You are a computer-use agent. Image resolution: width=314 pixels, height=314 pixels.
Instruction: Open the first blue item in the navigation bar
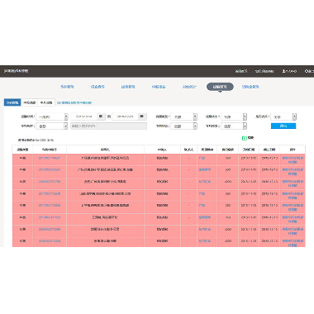[67, 87]
